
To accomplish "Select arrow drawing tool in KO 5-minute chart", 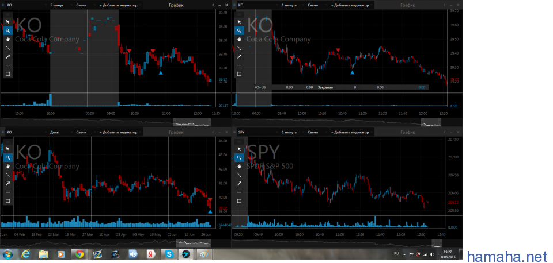I will click(x=7, y=56).
